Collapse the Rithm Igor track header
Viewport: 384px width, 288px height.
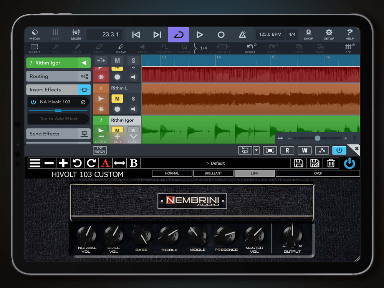tap(84, 63)
